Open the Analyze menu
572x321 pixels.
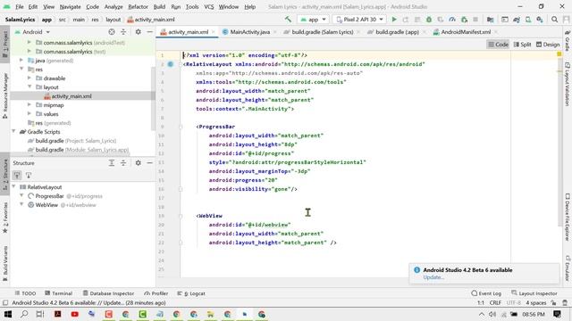tap(114, 6)
